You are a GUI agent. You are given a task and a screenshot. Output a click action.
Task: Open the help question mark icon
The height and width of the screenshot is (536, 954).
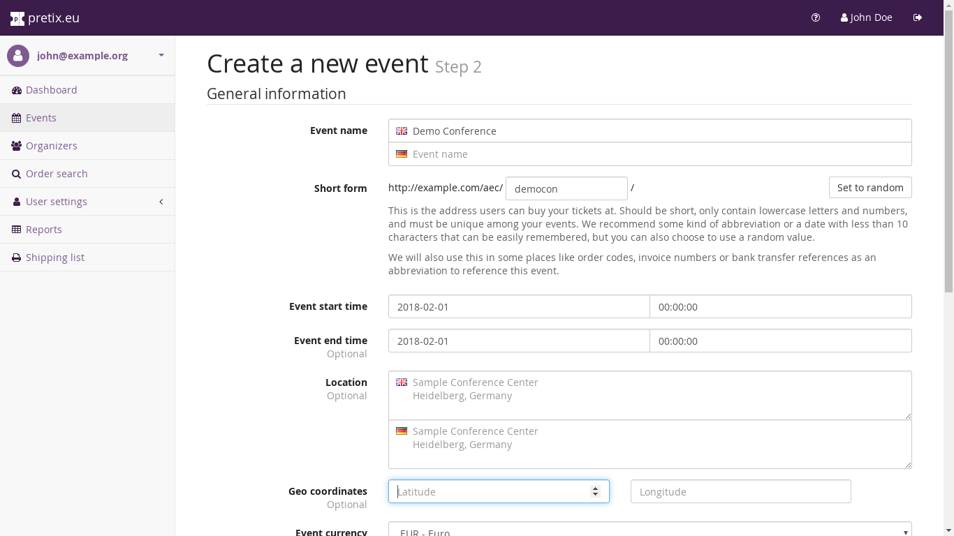click(816, 17)
